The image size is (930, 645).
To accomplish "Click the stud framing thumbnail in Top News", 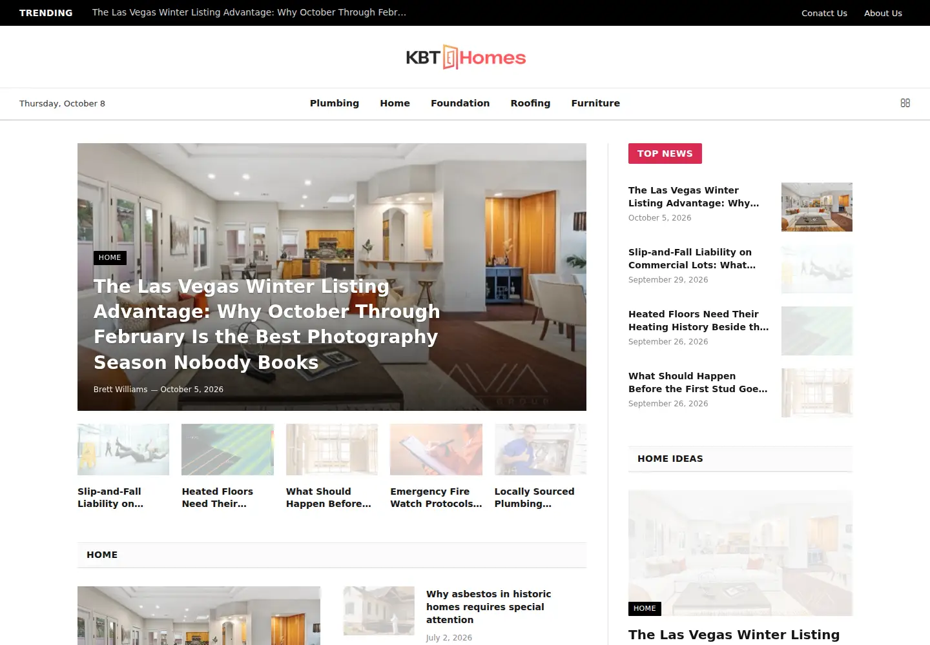I will pyautogui.click(x=817, y=393).
